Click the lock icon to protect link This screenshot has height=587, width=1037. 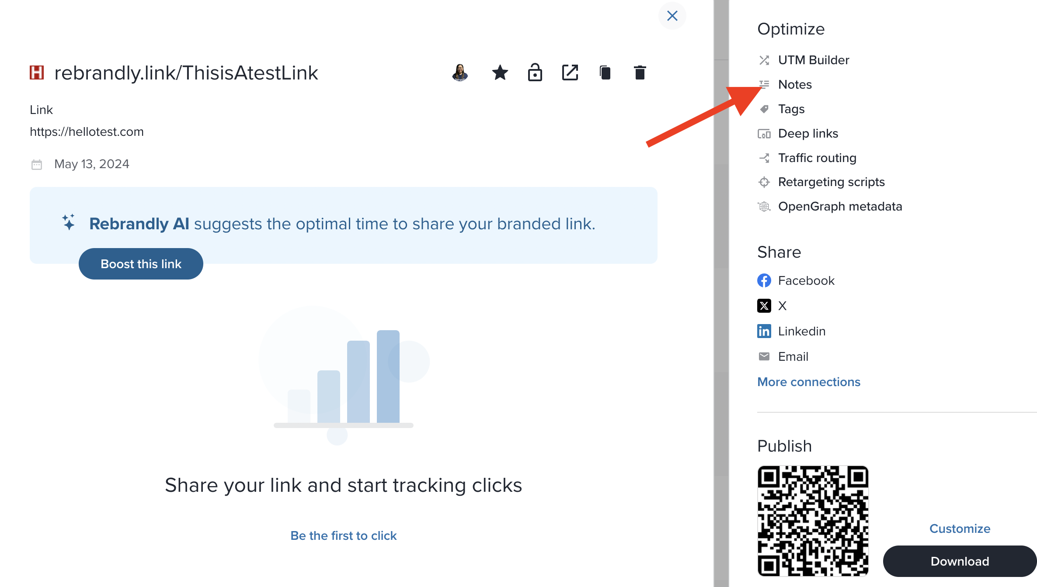[x=535, y=73]
